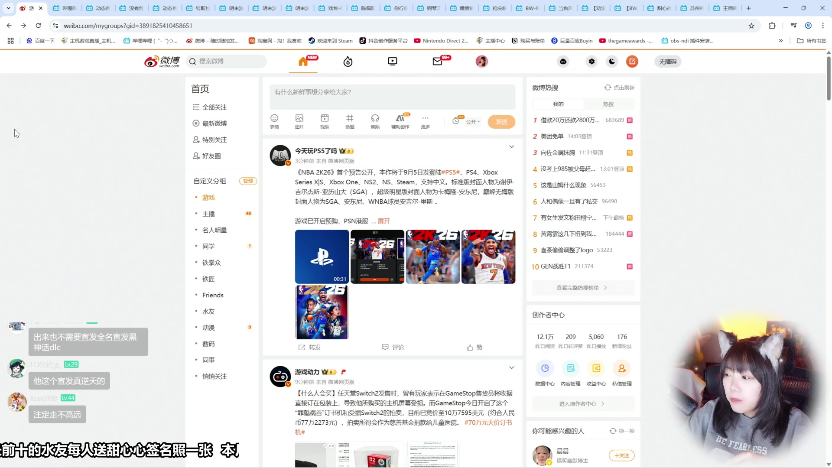Open the 公开 post visibility dropdown
Screen dimensions: 832x468
473,122
